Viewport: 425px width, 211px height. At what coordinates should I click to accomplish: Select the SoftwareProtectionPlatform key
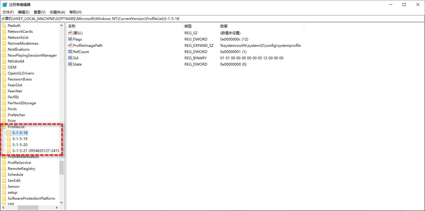click(x=31, y=198)
